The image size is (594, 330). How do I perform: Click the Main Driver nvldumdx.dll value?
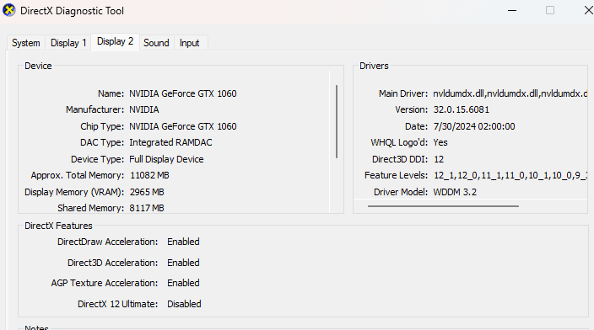(510, 93)
